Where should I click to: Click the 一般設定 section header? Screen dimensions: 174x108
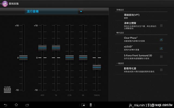pyautogui.click(x=120, y=63)
